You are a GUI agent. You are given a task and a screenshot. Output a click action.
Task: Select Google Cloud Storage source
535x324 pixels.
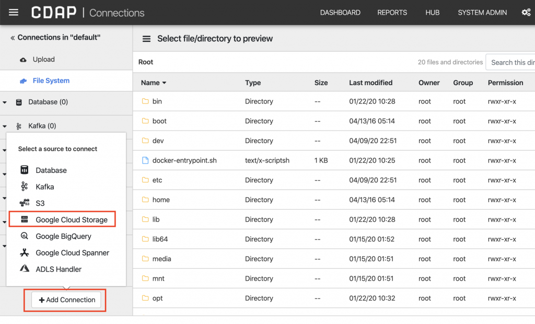pyautogui.click(x=72, y=220)
